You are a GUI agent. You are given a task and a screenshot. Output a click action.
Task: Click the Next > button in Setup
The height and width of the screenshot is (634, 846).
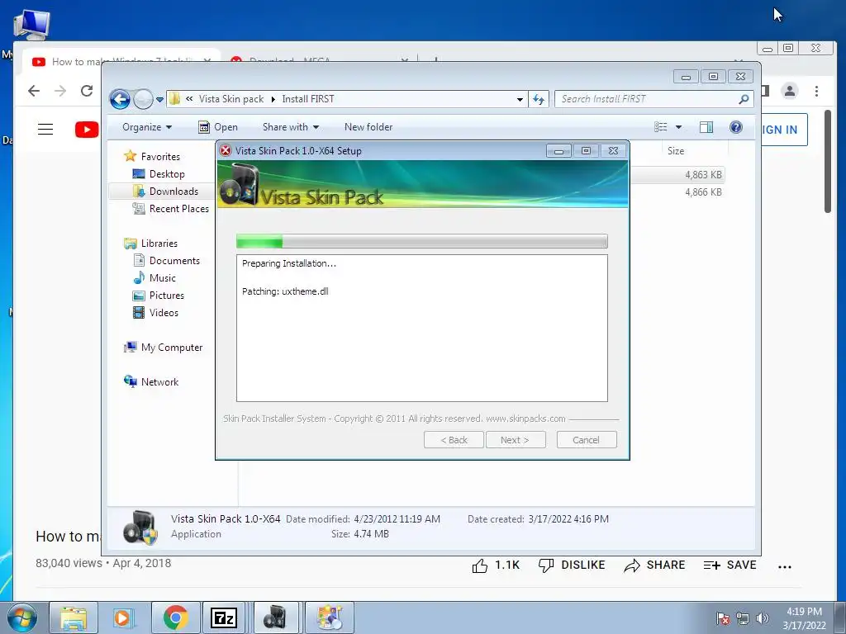coord(516,440)
